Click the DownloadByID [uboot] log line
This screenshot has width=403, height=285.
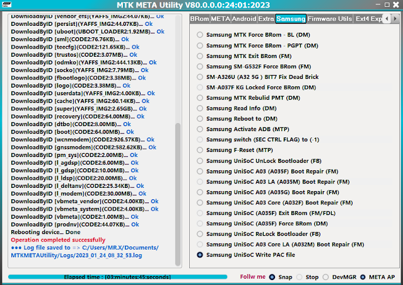tap(88, 32)
